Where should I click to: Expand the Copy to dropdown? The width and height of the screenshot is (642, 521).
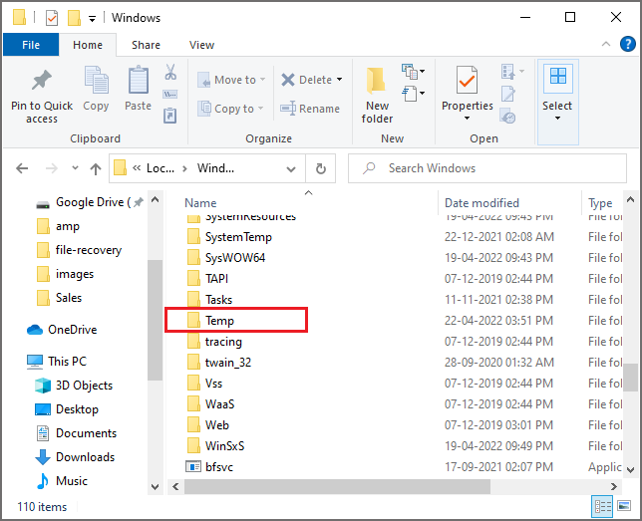coord(260,109)
